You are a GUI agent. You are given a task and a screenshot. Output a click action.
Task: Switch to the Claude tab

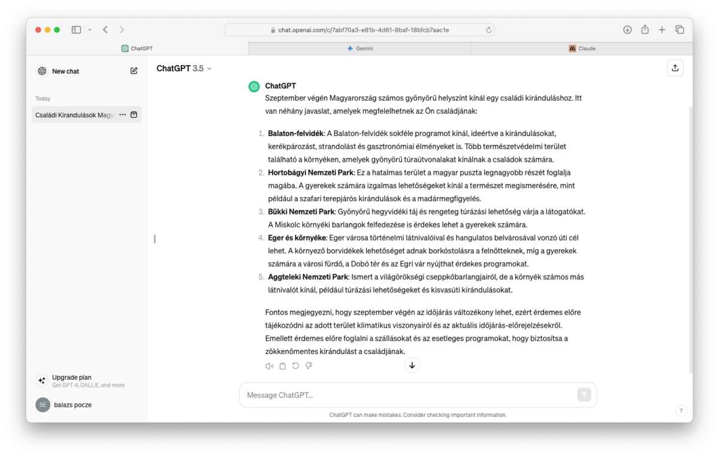pos(582,49)
